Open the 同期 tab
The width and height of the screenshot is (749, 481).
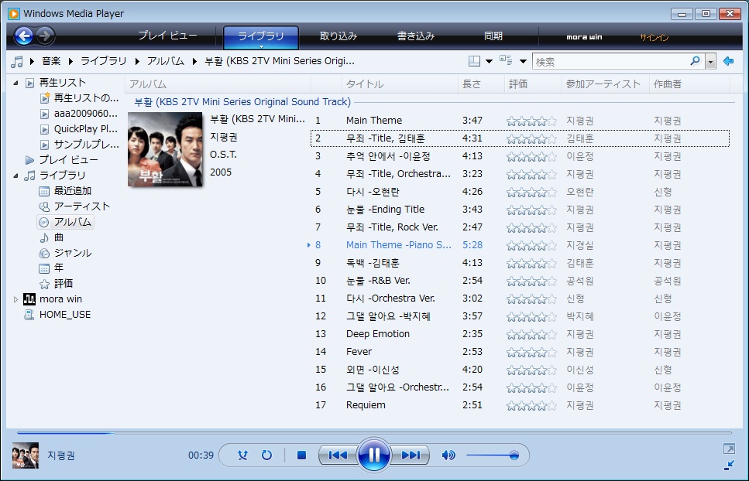point(493,36)
